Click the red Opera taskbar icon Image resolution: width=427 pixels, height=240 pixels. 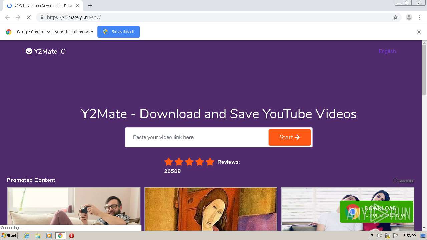tap(71, 236)
